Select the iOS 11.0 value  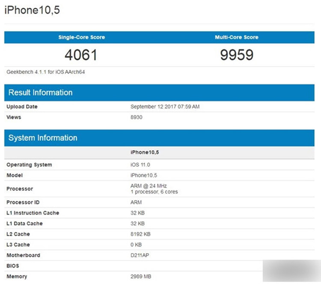pos(140,165)
